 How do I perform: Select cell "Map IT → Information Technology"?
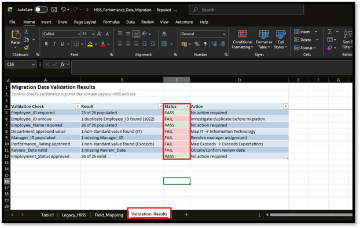239,132
